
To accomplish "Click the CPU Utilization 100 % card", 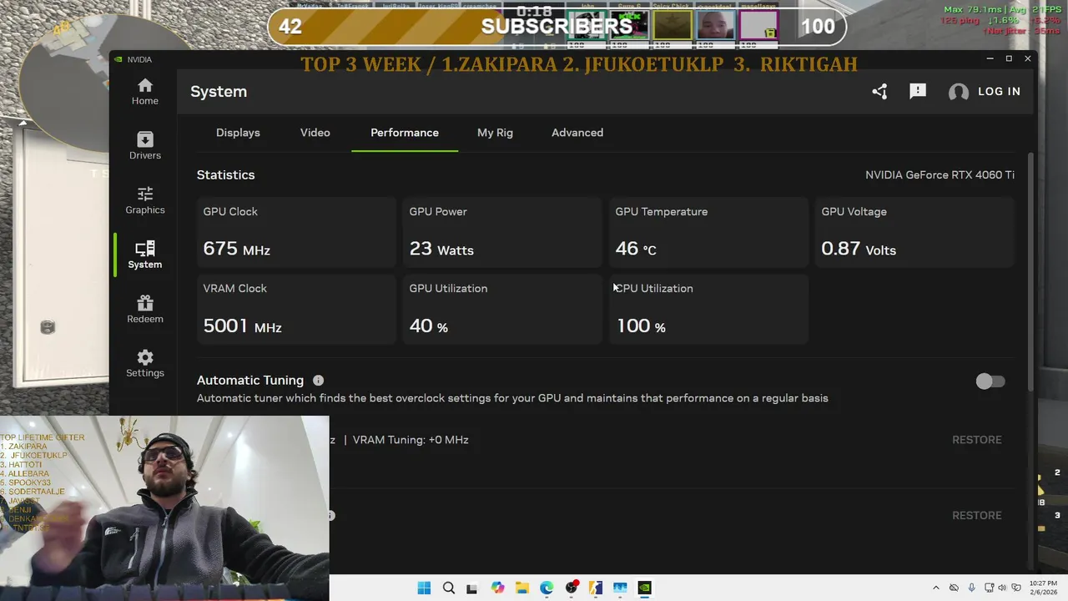I will pyautogui.click(x=708, y=309).
